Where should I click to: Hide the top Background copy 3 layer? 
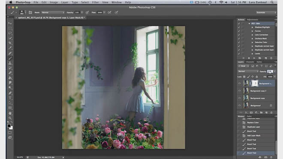pyautogui.click(x=240, y=84)
